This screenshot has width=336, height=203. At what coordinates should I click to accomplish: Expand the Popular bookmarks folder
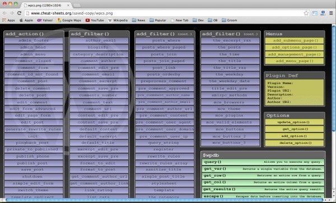tap(158, 20)
